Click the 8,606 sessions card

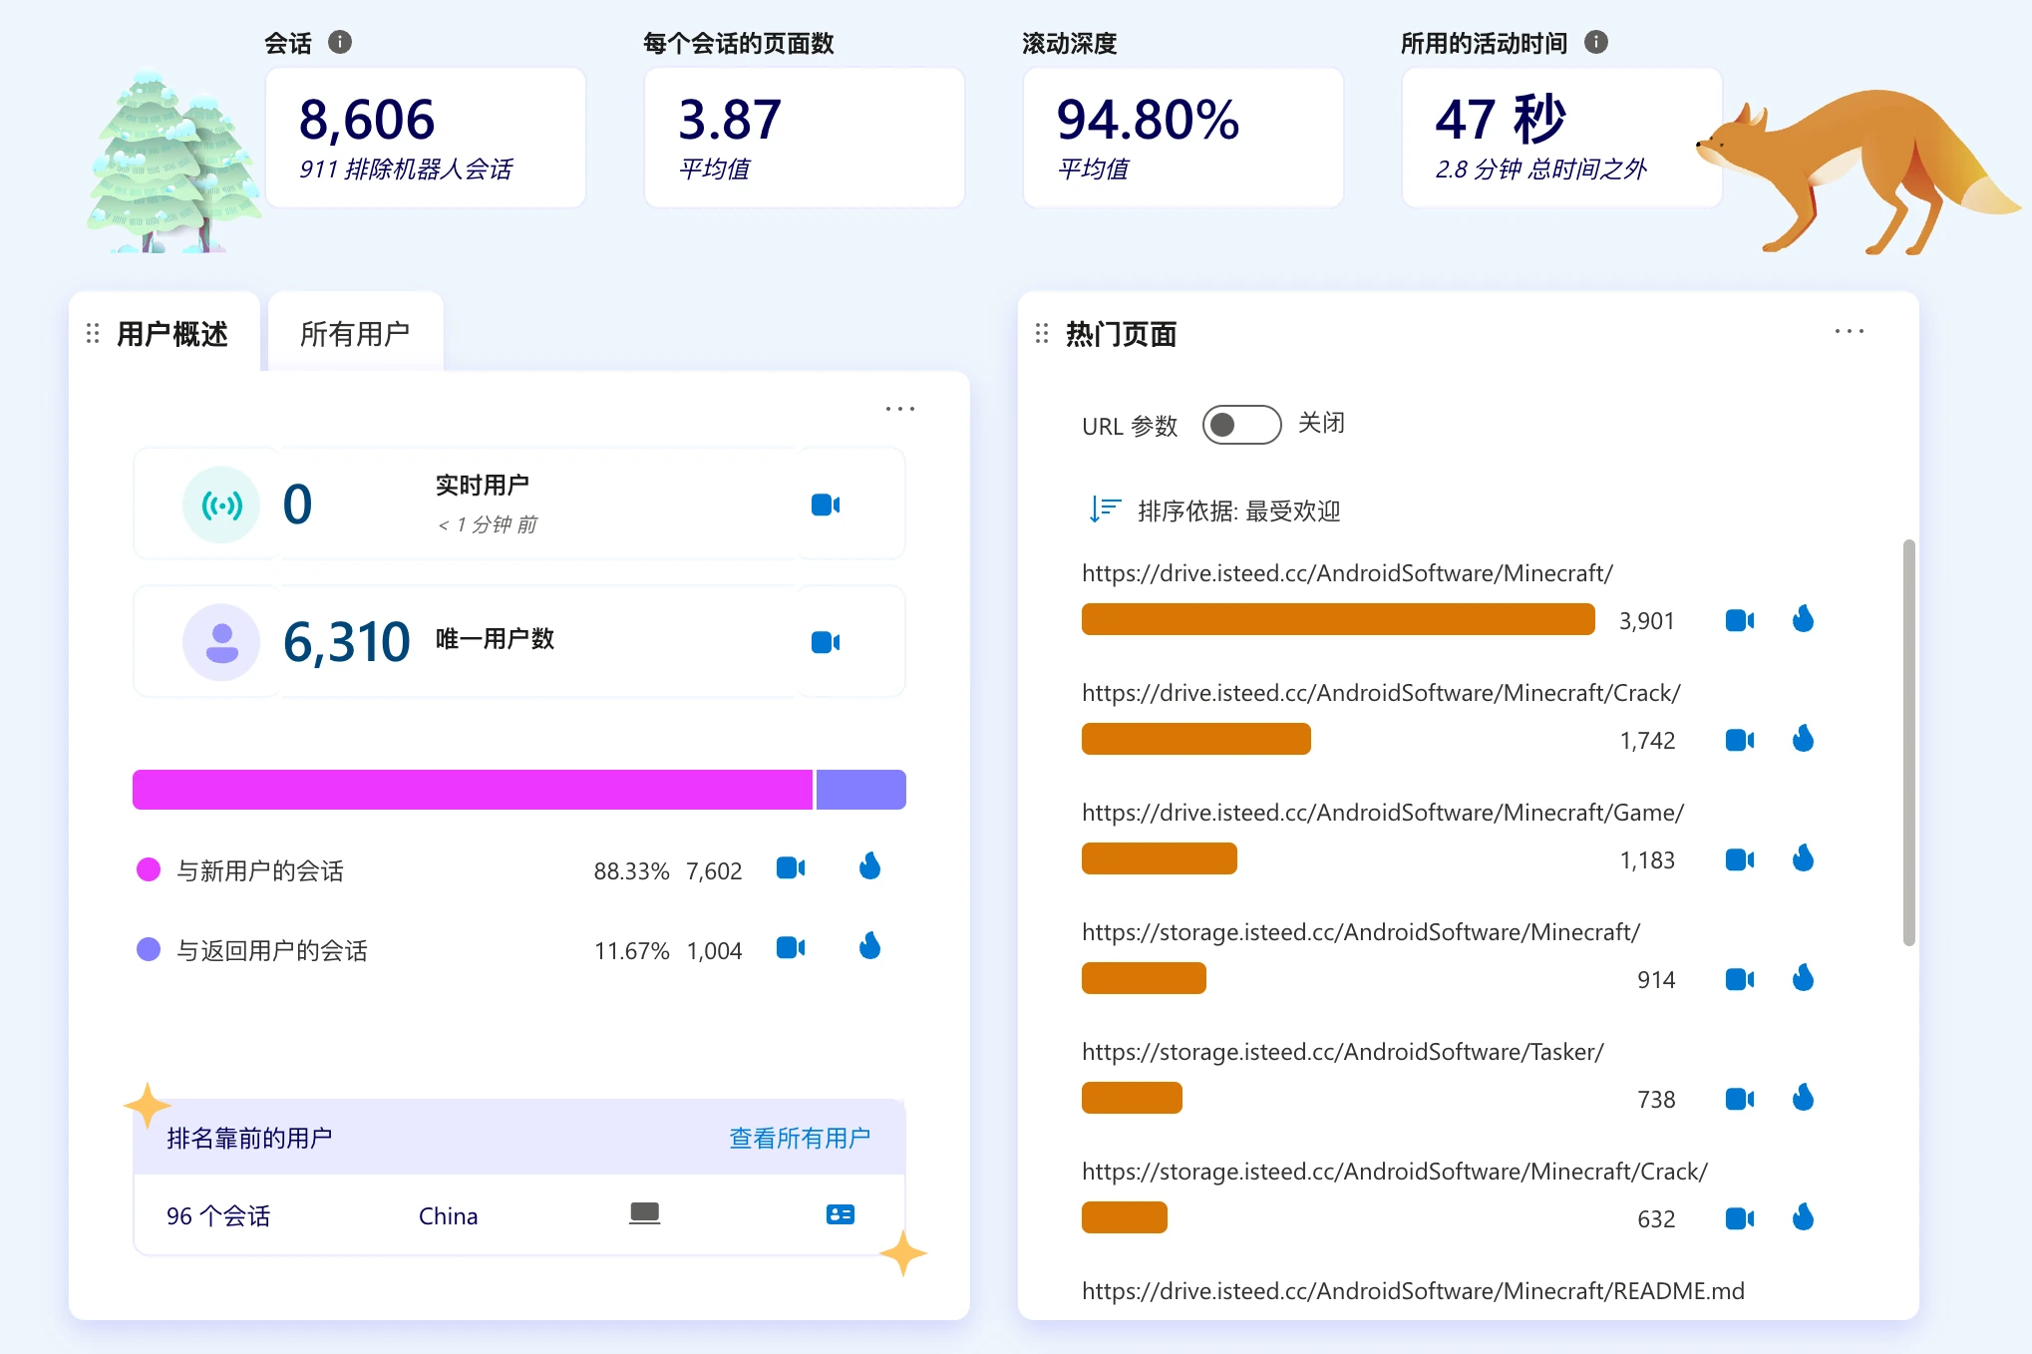[425, 138]
